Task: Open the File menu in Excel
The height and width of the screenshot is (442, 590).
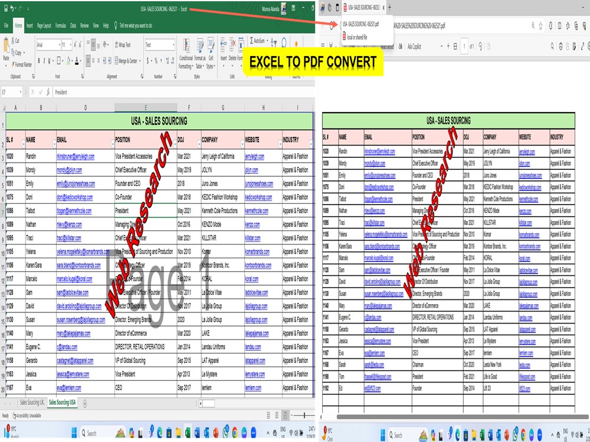Action: tap(6, 25)
